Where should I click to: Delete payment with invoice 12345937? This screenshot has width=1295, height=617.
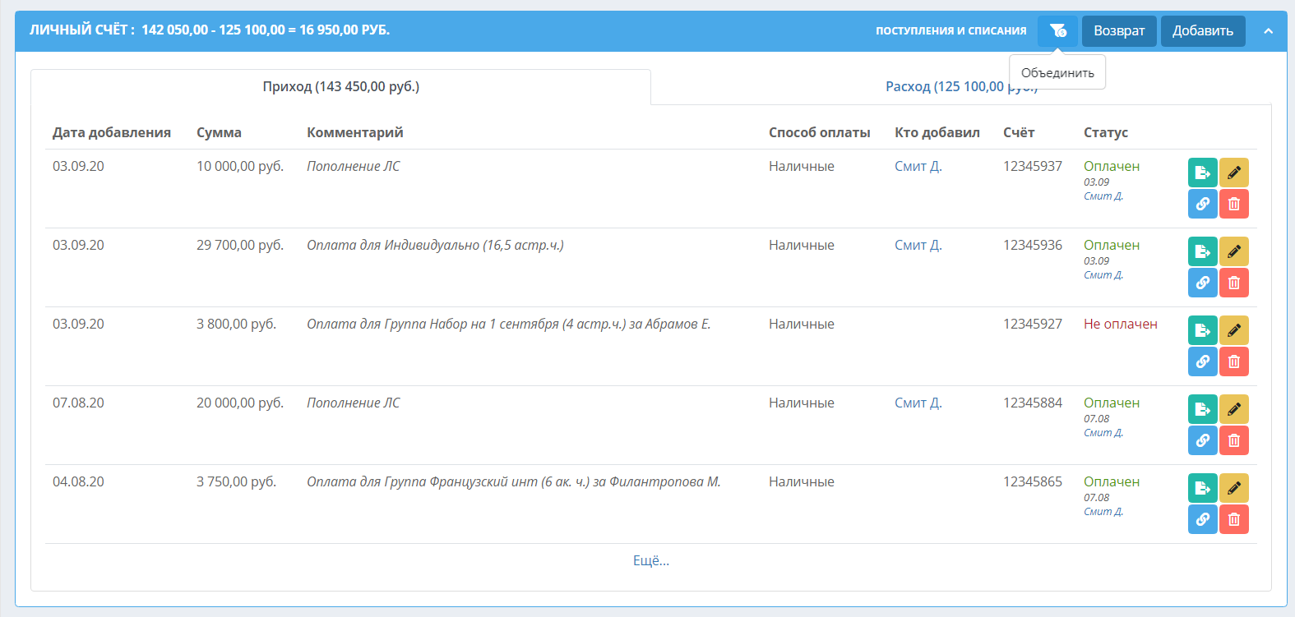click(x=1234, y=204)
